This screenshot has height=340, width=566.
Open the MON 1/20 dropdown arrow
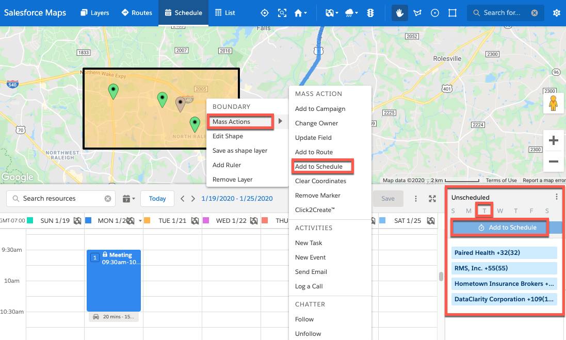(140, 221)
